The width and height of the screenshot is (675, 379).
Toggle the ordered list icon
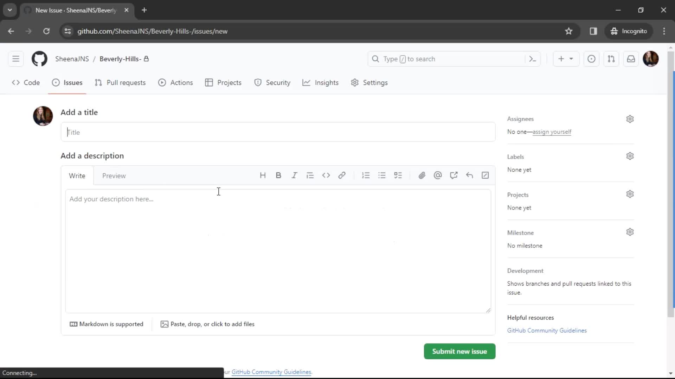pyautogui.click(x=366, y=175)
